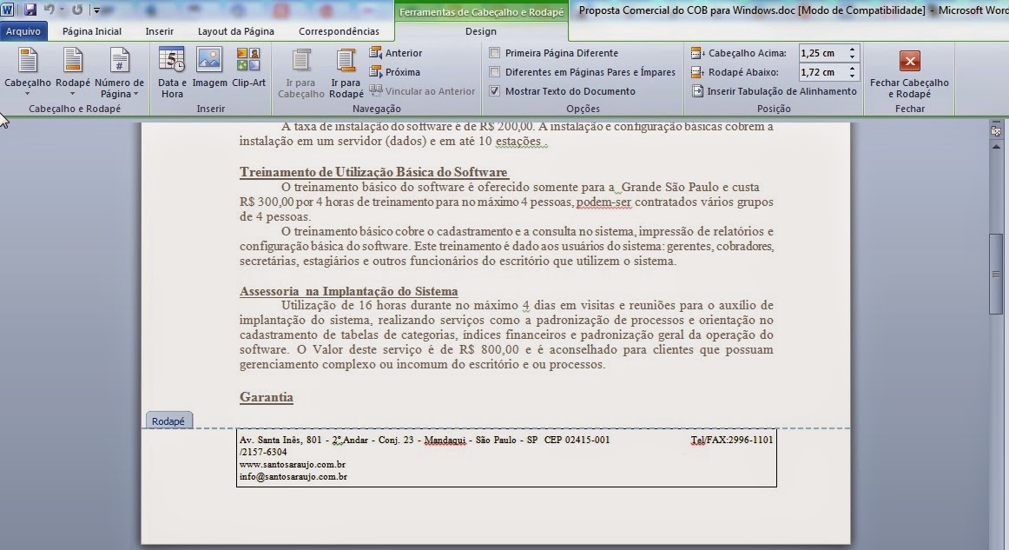
Task: Toggle the ruler button above the scrollbar
Action: tap(995, 130)
